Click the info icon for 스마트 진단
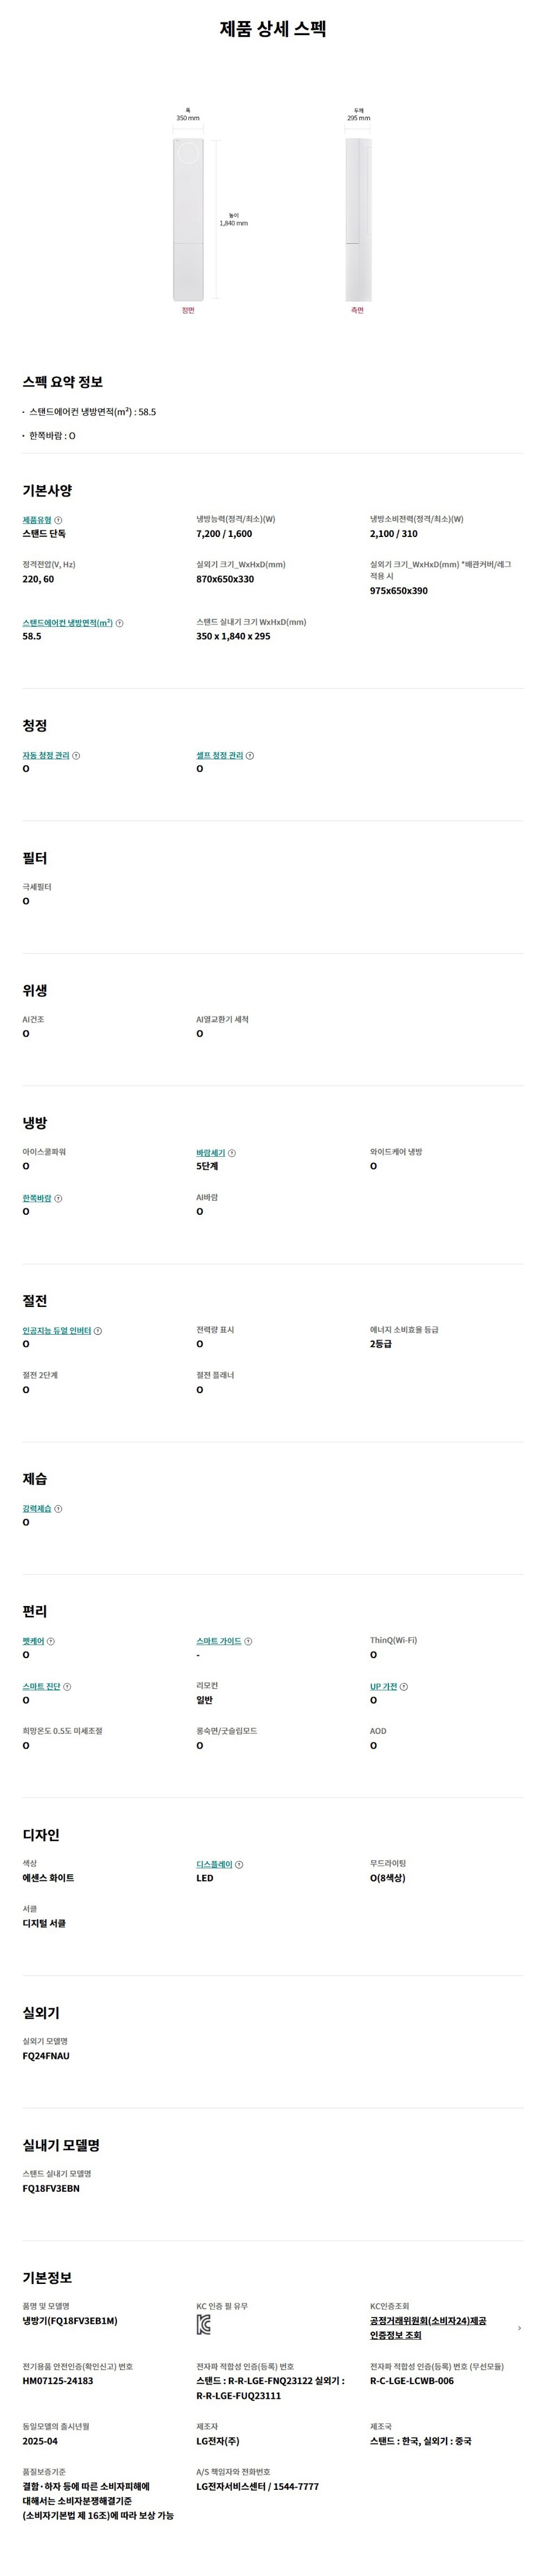This screenshot has height=2576, width=546. [x=67, y=1687]
